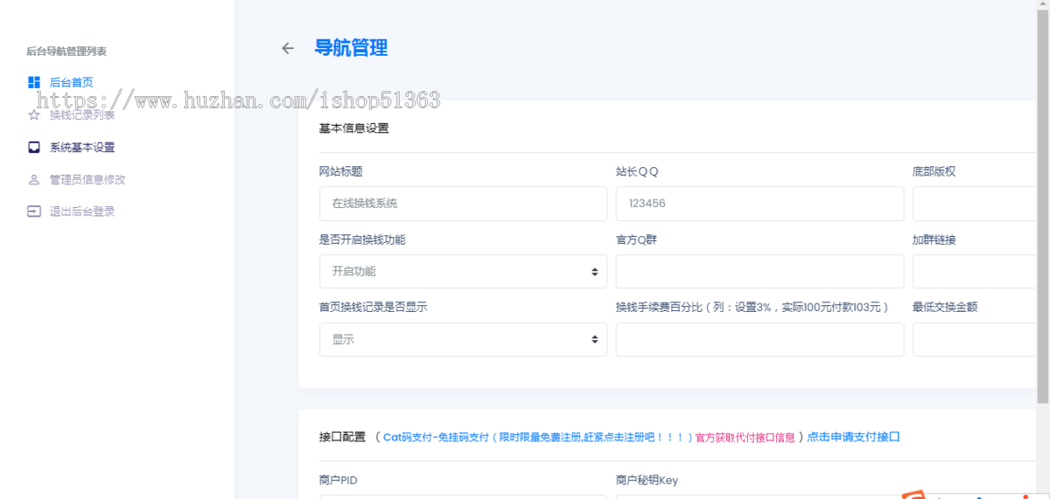This screenshot has width=1050, height=499.
Task: Click the 商户PID field label
Action: 339,480
